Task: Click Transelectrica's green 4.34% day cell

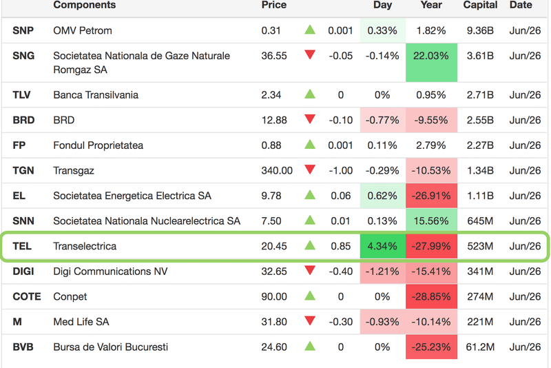Action: click(x=382, y=246)
